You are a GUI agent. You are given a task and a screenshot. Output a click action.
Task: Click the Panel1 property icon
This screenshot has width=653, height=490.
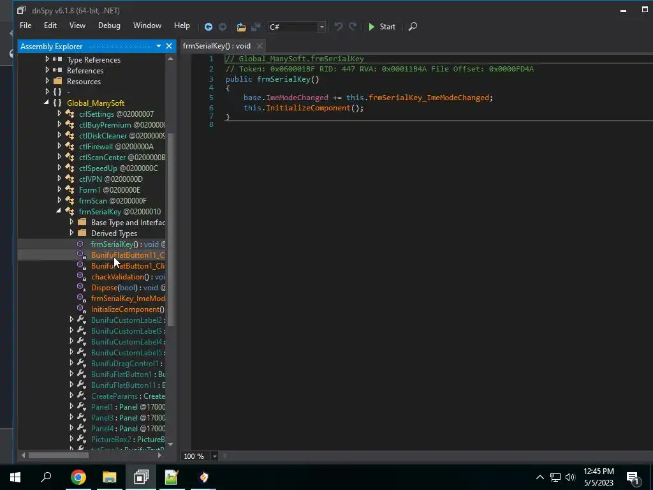pyautogui.click(x=82, y=406)
